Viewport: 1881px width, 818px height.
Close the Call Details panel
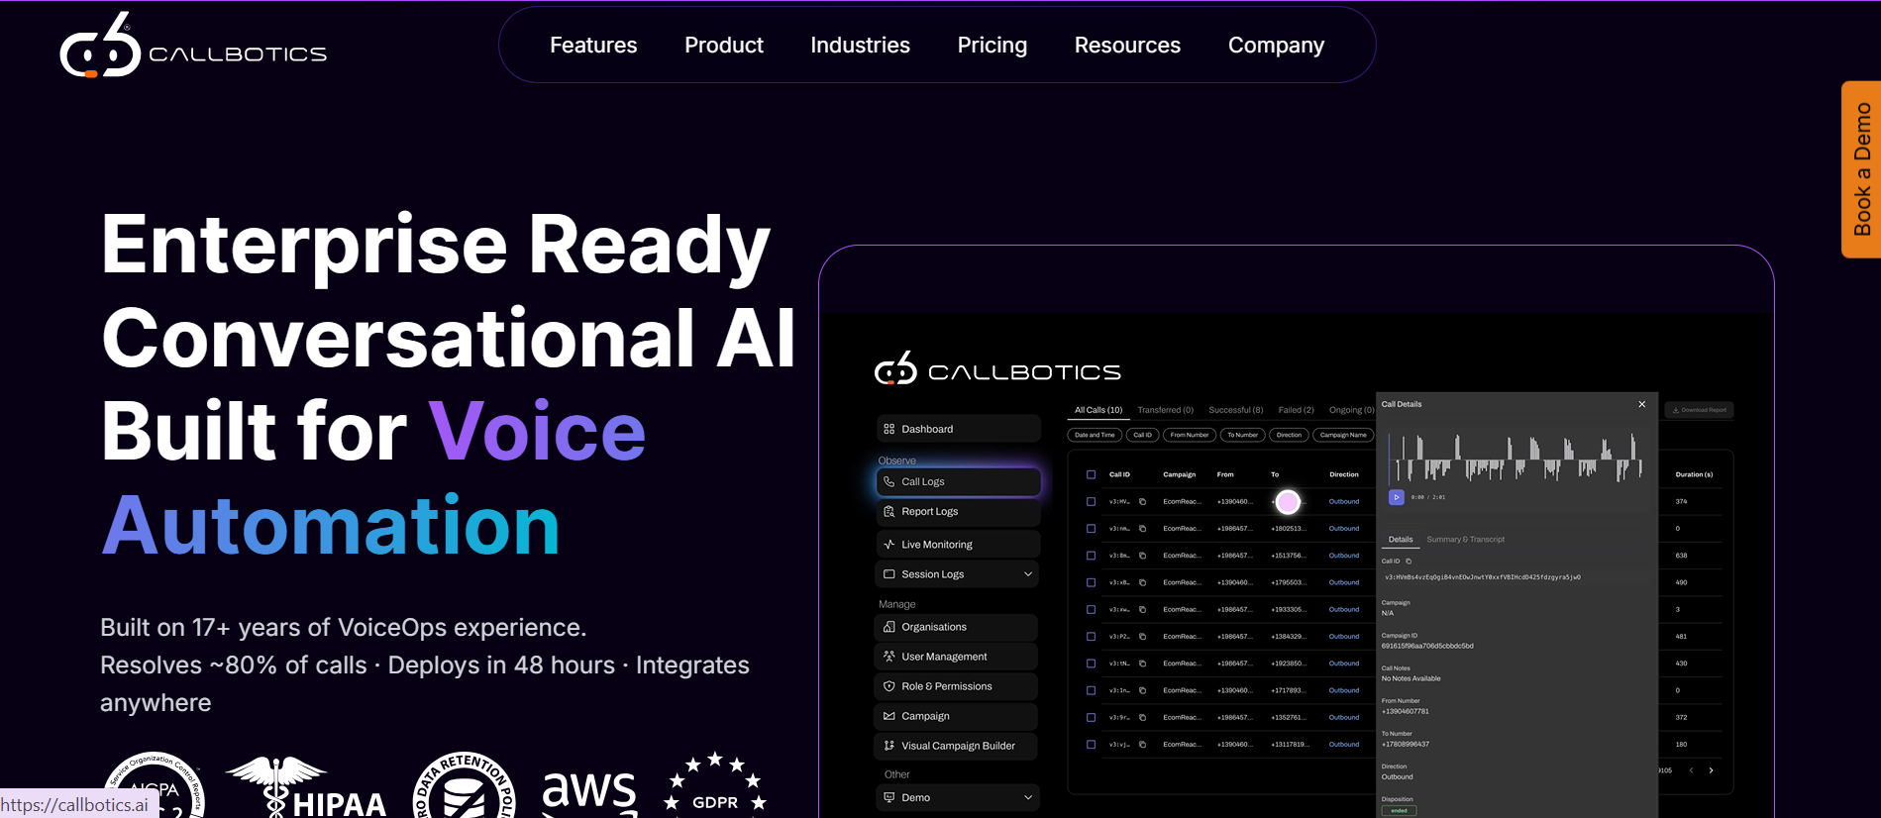click(1641, 404)
